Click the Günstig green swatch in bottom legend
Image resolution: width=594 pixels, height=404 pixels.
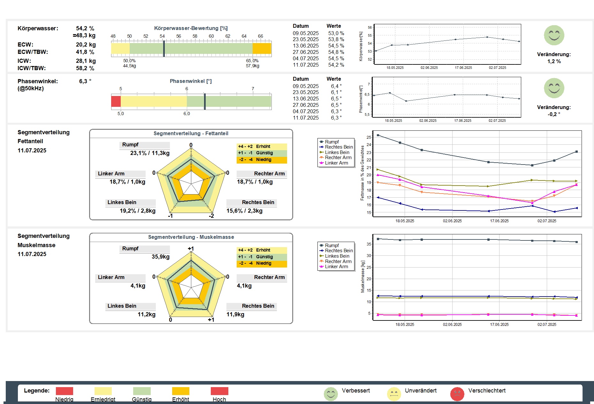142,391
